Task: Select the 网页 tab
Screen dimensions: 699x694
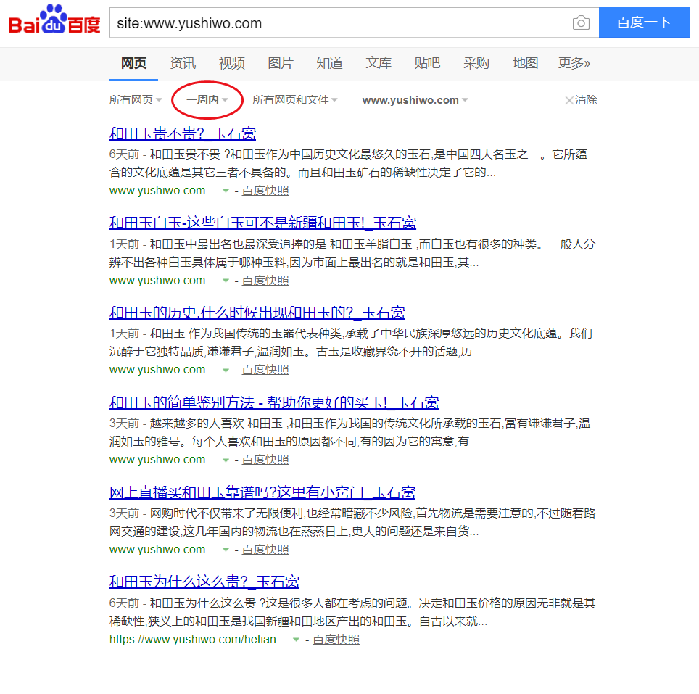Action: tap(133, 63)
